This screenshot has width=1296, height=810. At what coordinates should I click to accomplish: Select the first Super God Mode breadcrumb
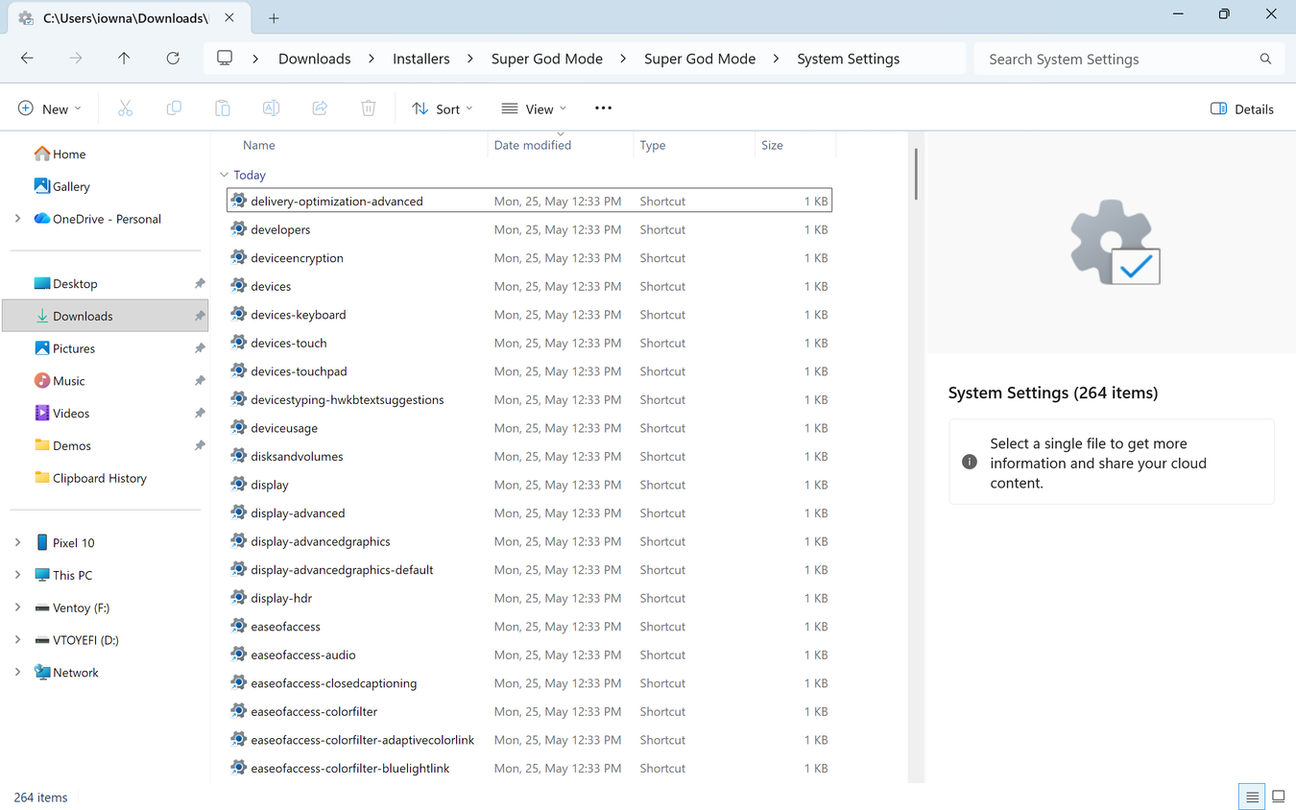pyautogui.click(x=547, y=59)
